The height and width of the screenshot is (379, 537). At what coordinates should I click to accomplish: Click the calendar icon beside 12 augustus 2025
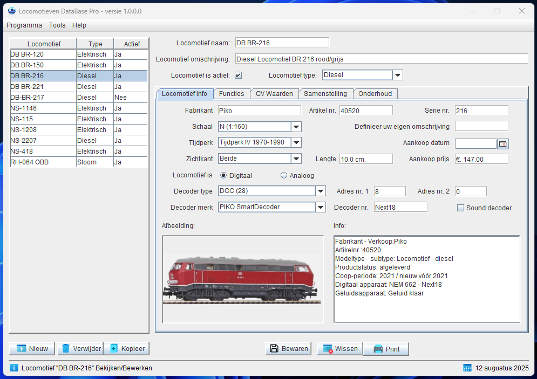point(467,368)
